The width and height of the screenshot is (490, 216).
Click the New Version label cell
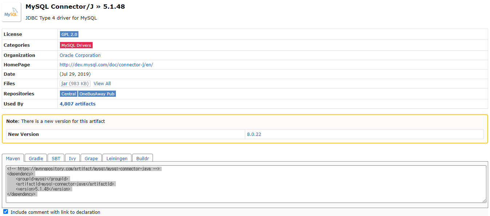(x=126, y=134)
